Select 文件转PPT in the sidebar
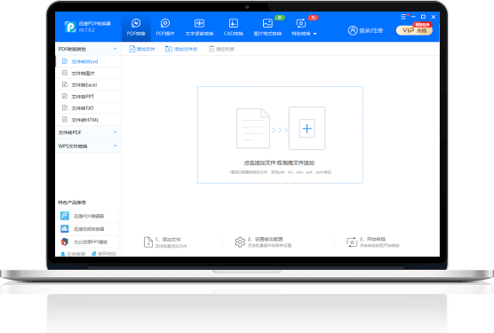Screen dimensions: 494x333 [x=89, y=96]
